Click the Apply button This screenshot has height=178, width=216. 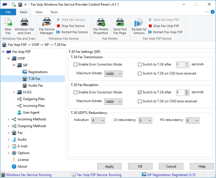pos(109,166)
